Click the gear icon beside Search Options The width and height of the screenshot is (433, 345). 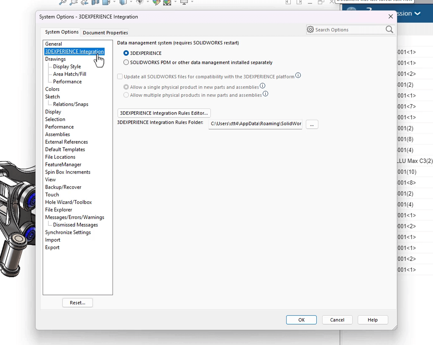click(310, 29)
